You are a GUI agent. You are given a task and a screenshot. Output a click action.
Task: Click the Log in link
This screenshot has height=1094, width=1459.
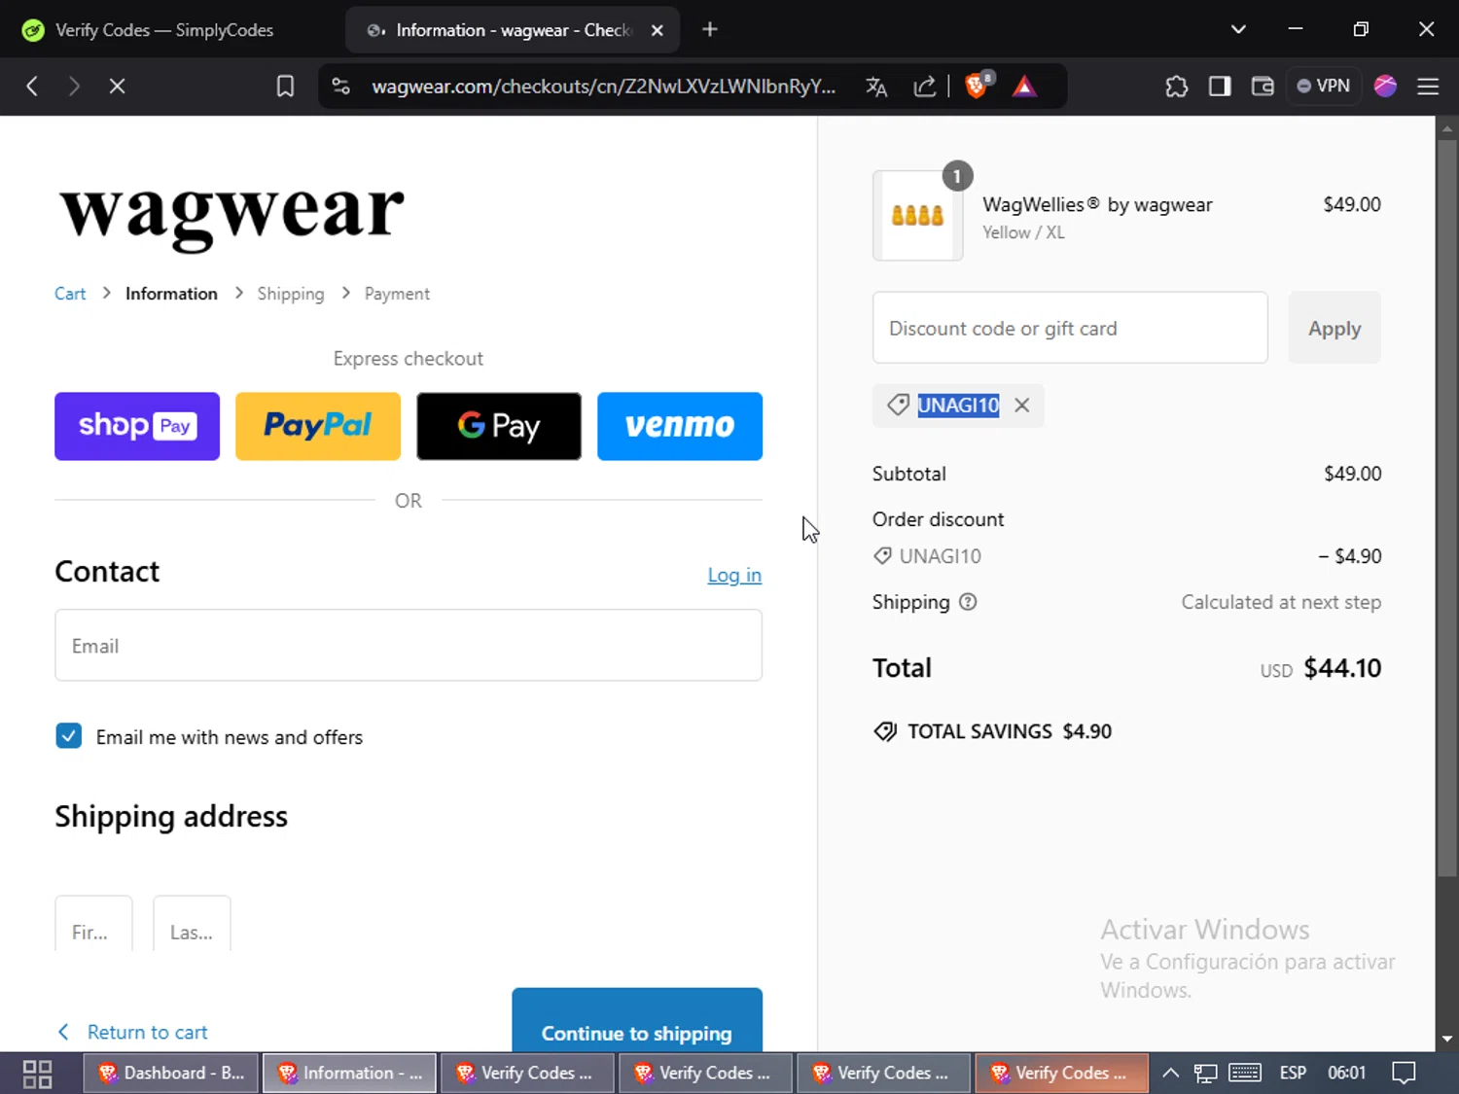(x=734, y=575)
